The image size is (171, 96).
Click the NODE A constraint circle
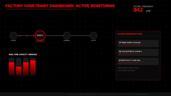[x=40, y=35]
